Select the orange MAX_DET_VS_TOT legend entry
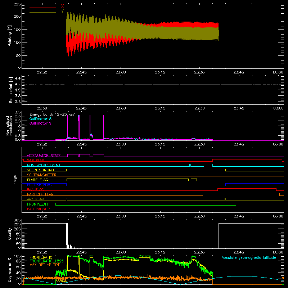The width and height of the screenshot is (288, 288). tap(45, 265)
